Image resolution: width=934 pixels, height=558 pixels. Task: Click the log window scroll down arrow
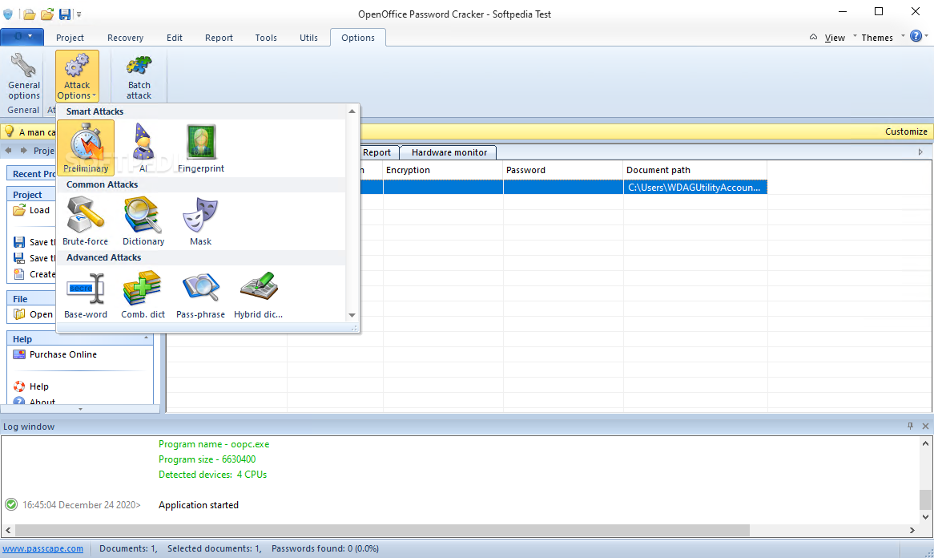point(925,517)
